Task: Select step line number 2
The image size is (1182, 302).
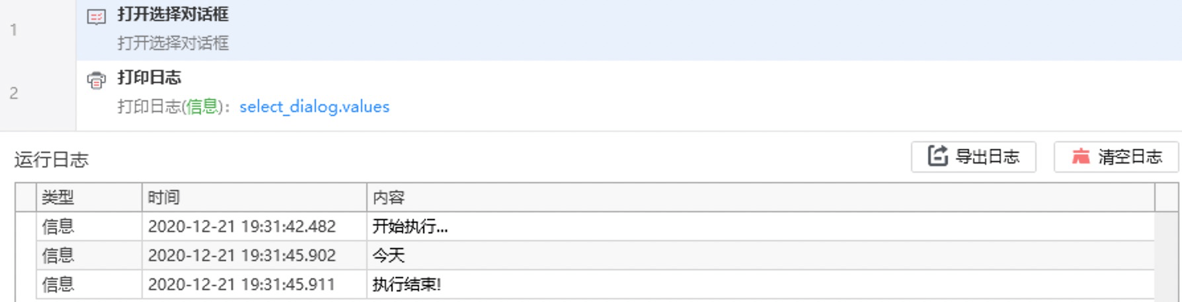Action: point(14,93)
